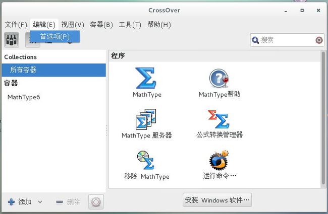Image resolution: width=328 pixels, height=214 pixels.
Task: Open the MathType帮助 help icon
Action: 219,78
